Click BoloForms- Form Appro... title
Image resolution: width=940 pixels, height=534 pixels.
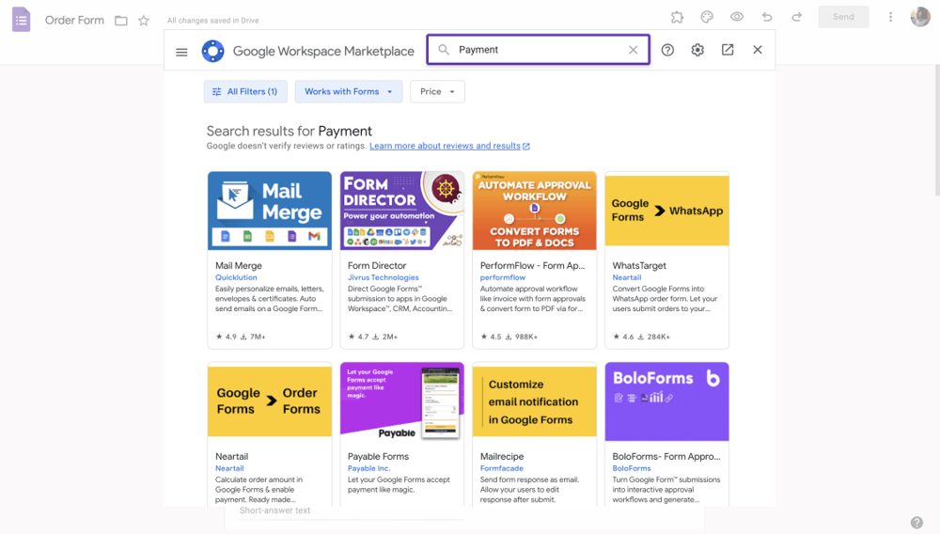point(666,456)
